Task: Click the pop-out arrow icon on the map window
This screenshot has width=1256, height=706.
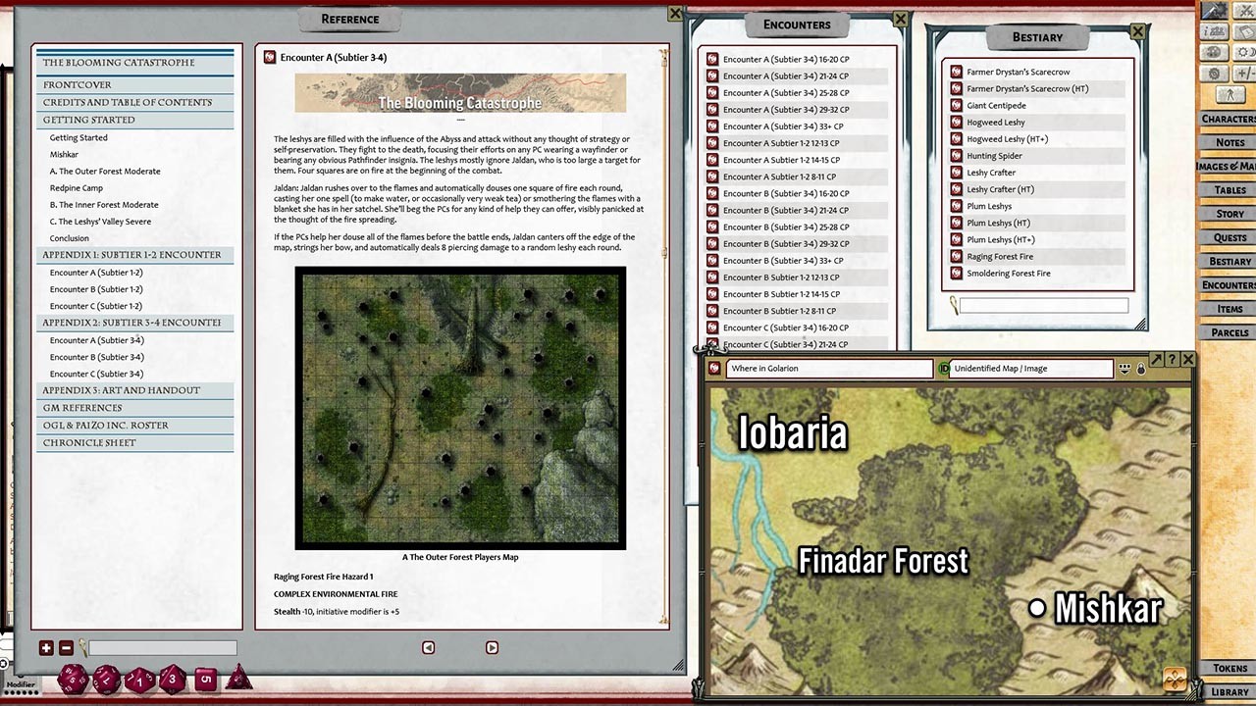Action: point(1156,359)
